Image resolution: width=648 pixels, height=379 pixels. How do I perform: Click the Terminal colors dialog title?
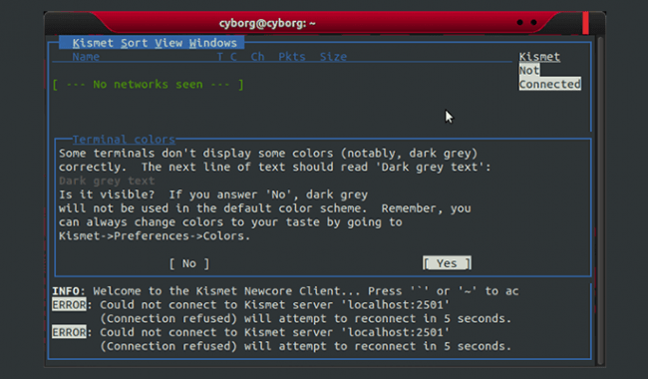click(124, 140)
